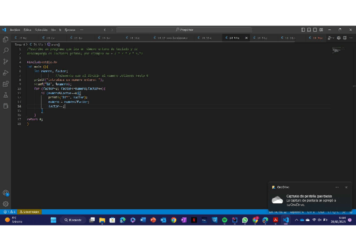Image resolution: width=356 pixels, height=251 pixels.
Task: Open the Testing flask icon view
Action: (5, 95)
